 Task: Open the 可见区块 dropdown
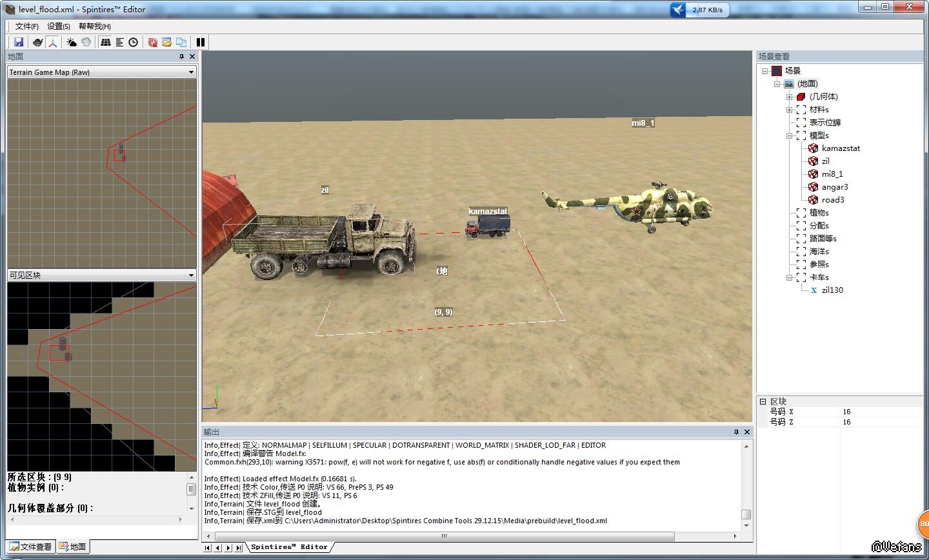click(102, 275)
